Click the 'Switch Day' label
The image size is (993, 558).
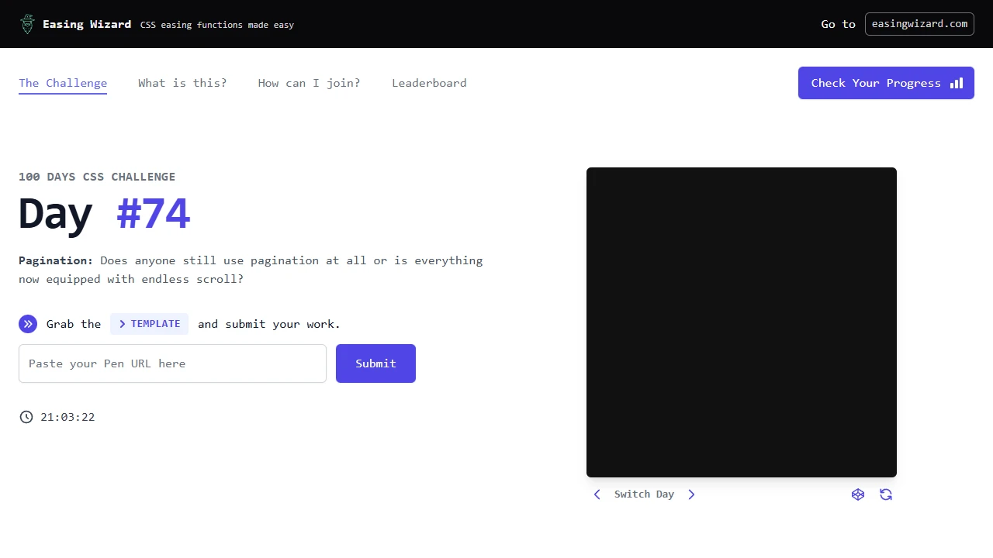click(644, 494)
